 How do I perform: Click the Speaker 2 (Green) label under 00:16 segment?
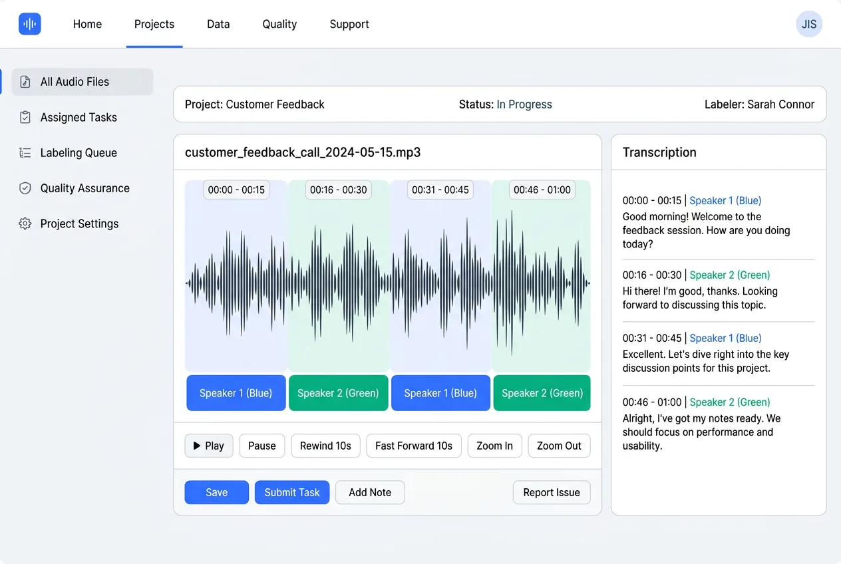(338, 393)
